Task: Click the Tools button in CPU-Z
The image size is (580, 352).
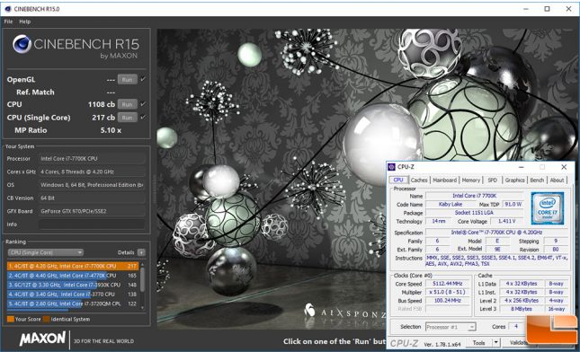Action: [x=478, y=343]
